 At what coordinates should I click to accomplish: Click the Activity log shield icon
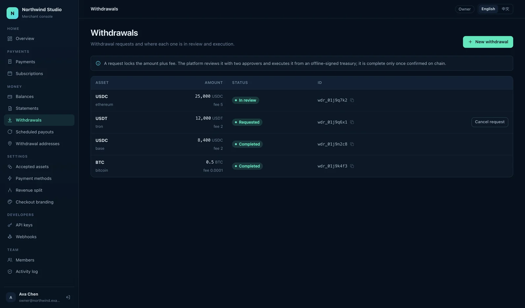[10, 272]
